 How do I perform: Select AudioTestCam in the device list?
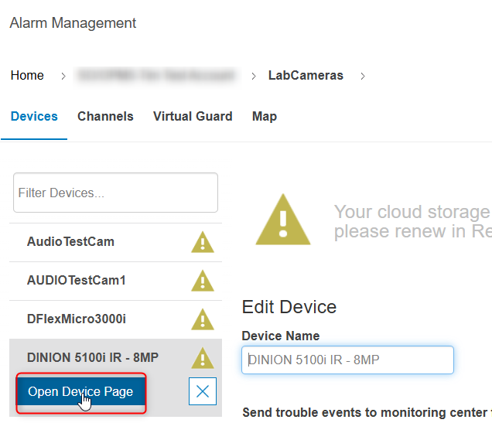(70, 242)
